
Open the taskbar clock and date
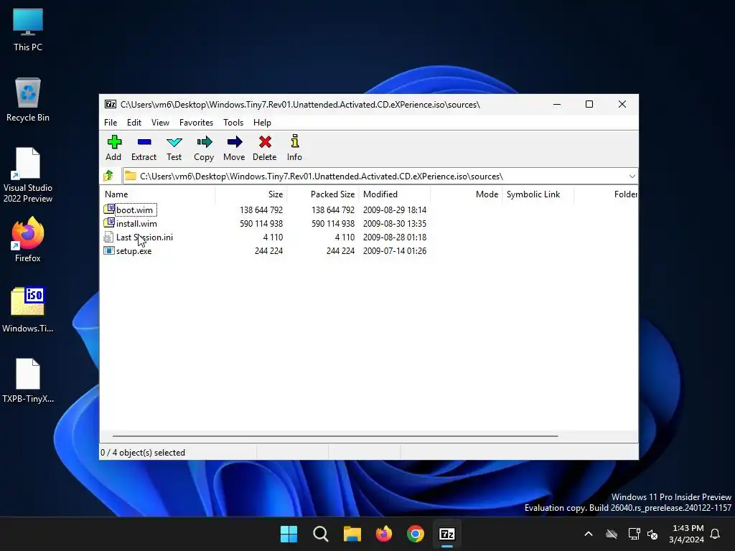pyautogui.click(x=687, y=534)
